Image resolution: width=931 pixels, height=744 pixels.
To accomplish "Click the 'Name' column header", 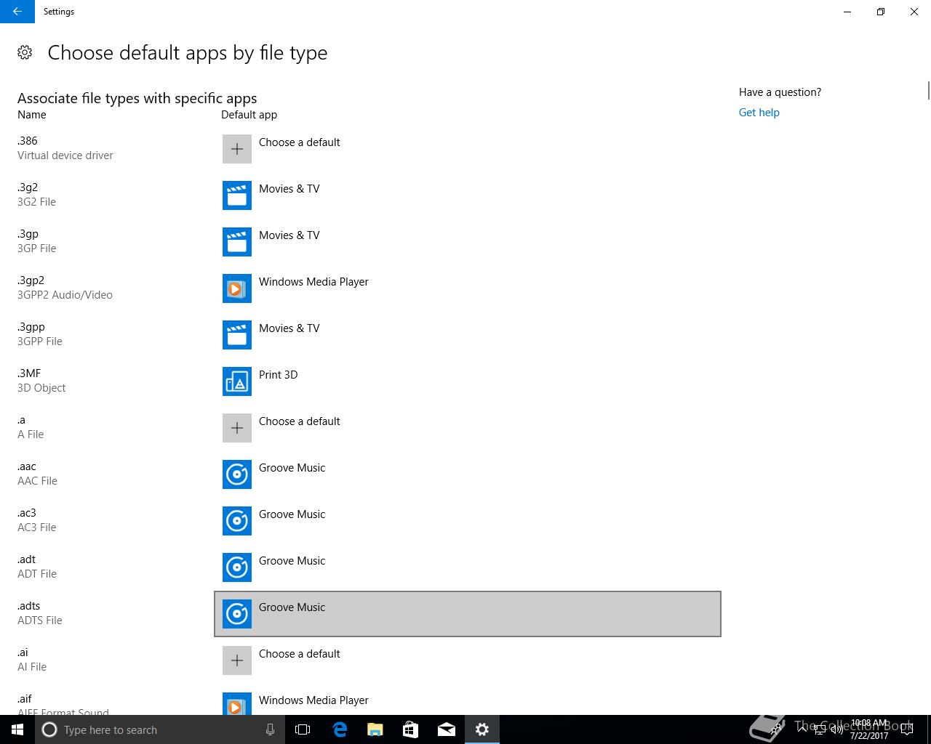I will [x=31, y=115].
